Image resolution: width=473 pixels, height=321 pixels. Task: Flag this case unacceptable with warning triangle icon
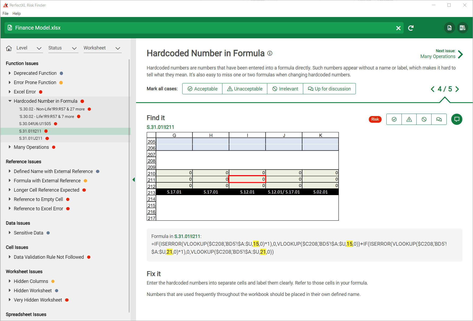click(409, 119)
